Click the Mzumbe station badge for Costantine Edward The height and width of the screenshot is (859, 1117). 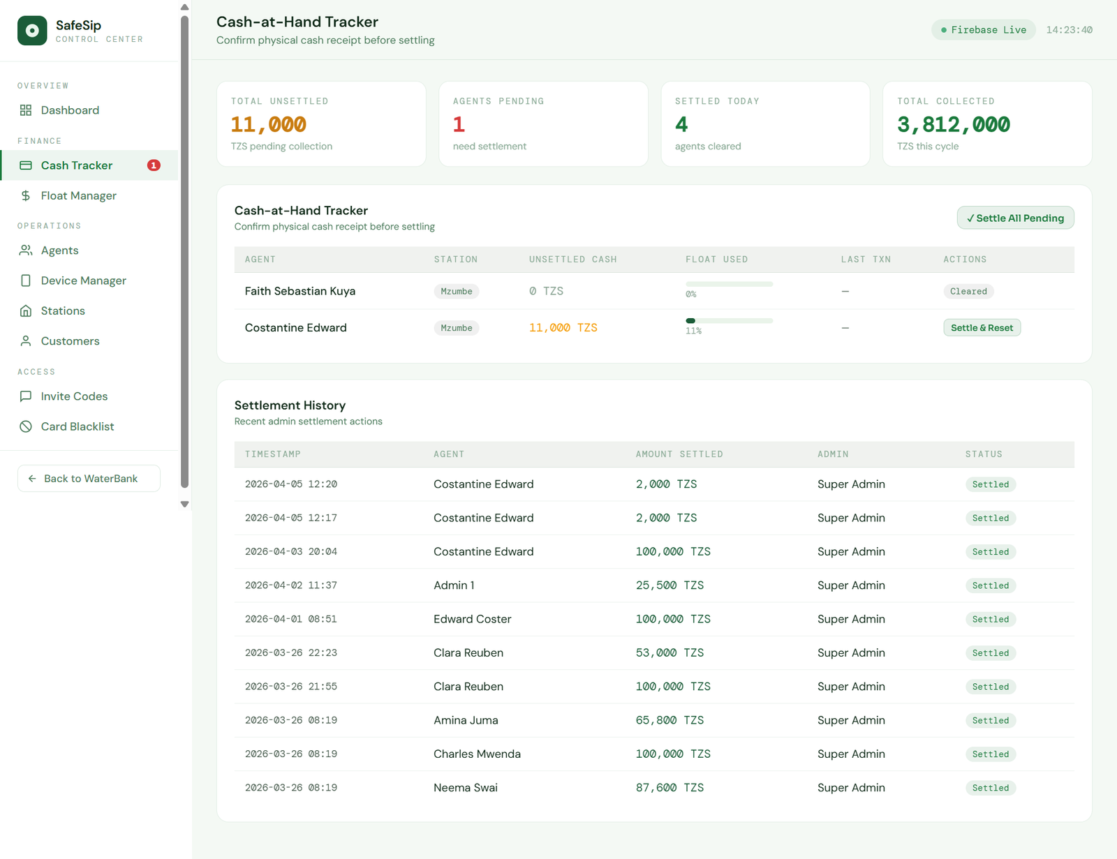457,328
